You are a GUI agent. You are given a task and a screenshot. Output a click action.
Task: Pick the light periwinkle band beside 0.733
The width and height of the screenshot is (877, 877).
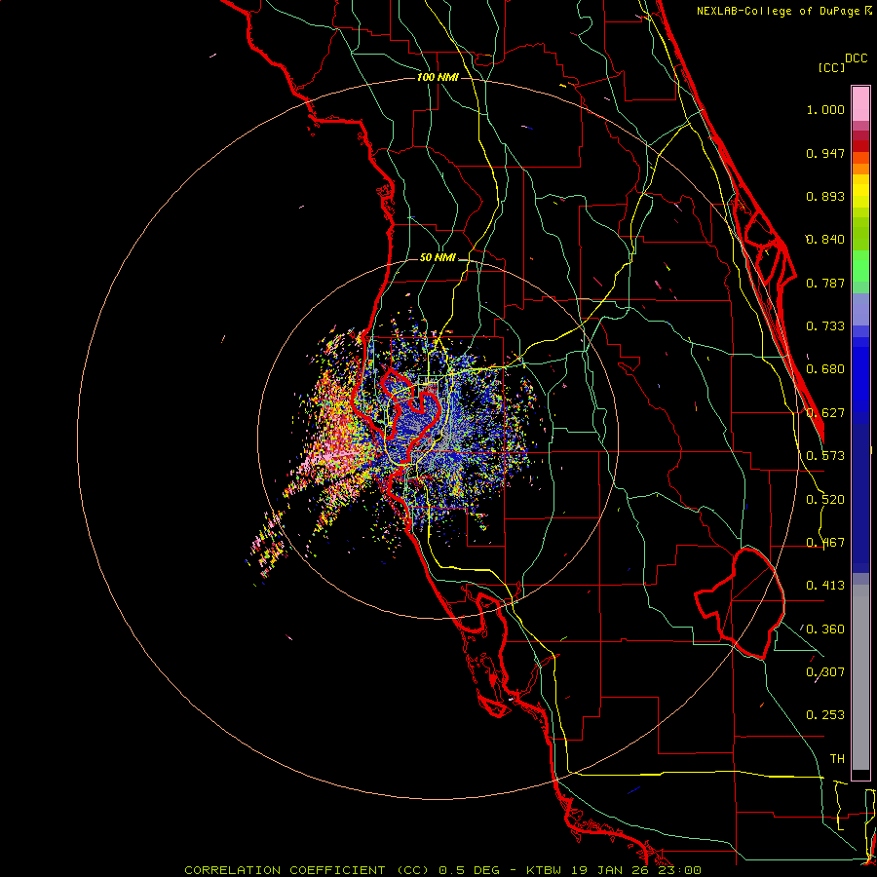[860, 311]
